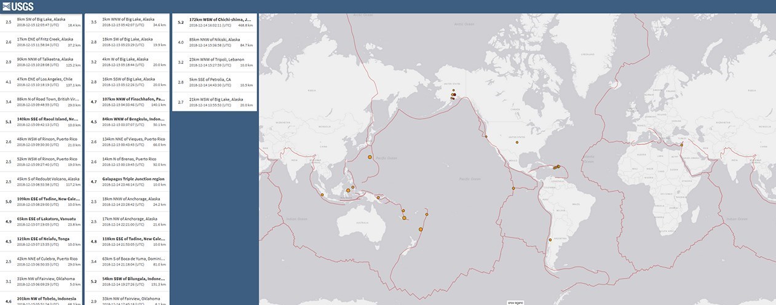Select the Galapagos earthquake marker on map
Viewport: 776px width, 305px height.
tap(513, 188)
